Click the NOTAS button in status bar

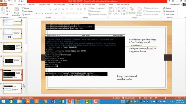tap(116, 98)
